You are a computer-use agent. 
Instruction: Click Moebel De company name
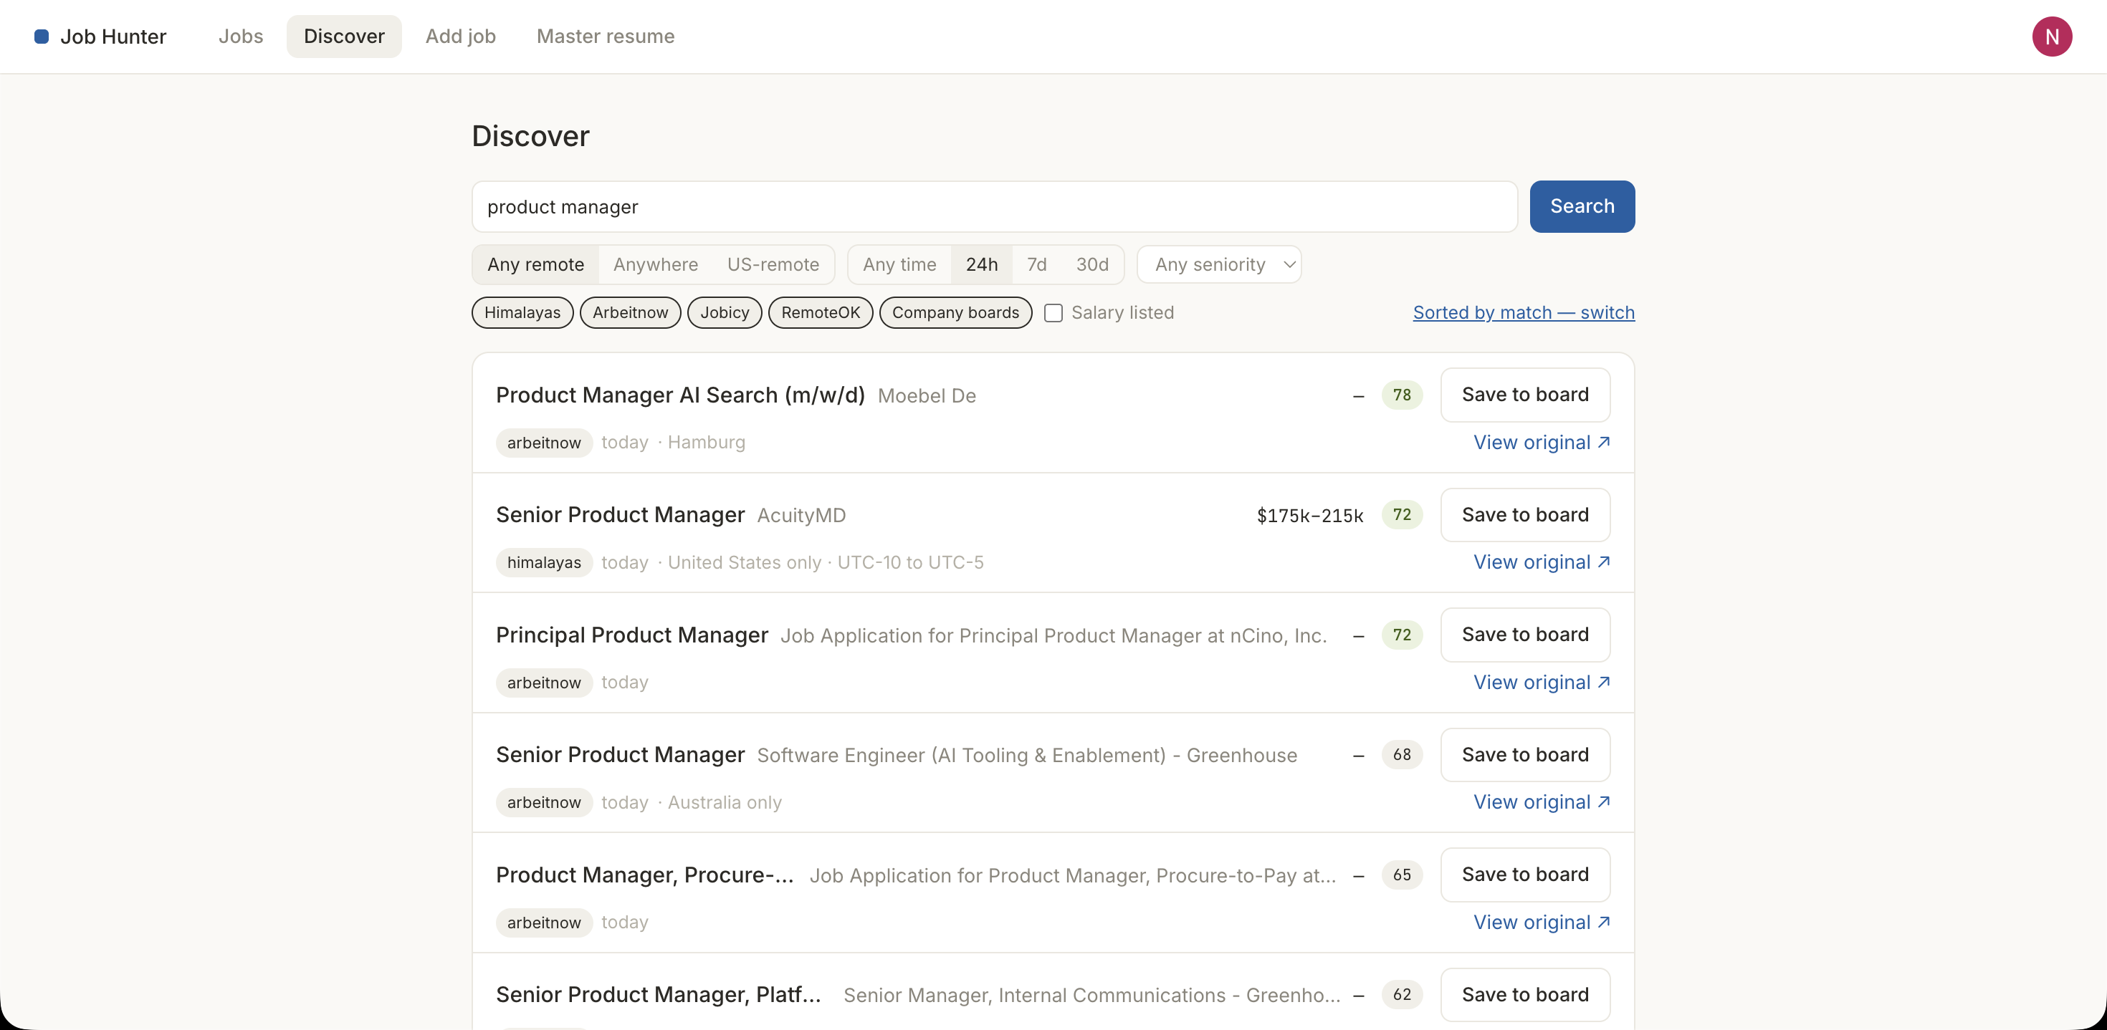926,395
